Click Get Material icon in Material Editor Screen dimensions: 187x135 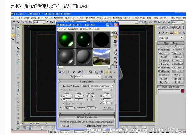coord(59,72)
